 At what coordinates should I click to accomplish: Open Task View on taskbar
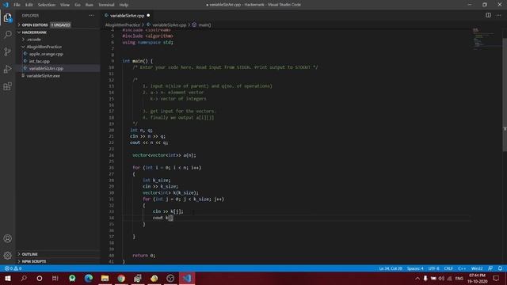pos(55,278)
